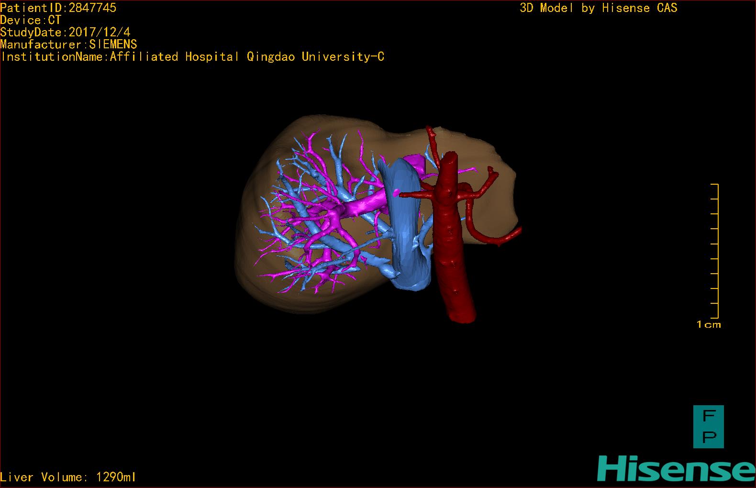The width and height of the screenshot is (756, 488).
Task: Click the Manufacturer:SIEMENS label
Action: tap(68, 44)
